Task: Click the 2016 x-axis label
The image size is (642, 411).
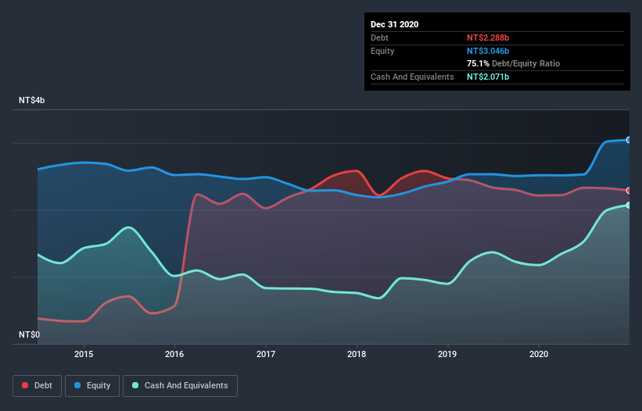Action: click(174, 354)
